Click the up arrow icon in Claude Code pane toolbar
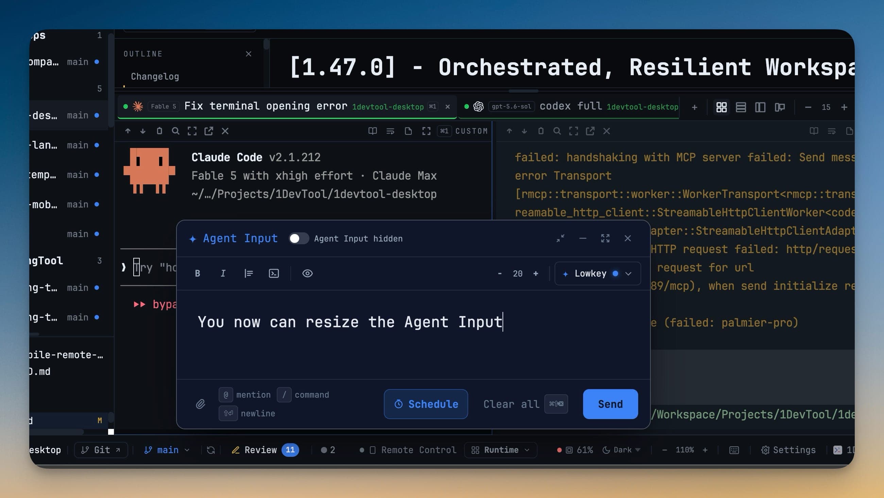This screenshot has width=884, height=498. (x=128, y=131)
